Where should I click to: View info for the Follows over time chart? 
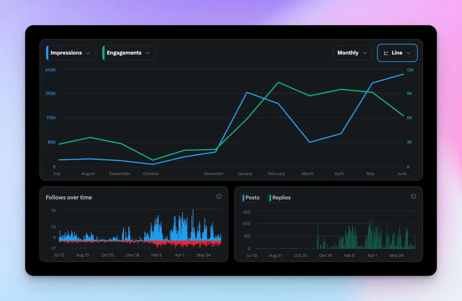[219, 196]
